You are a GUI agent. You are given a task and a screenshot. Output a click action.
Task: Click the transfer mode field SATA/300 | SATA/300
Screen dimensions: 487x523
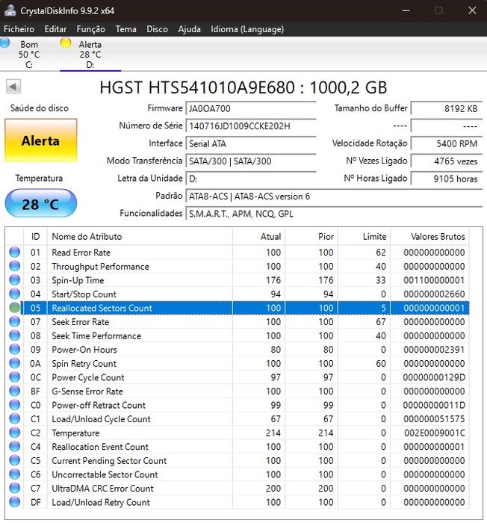point(250,161)
